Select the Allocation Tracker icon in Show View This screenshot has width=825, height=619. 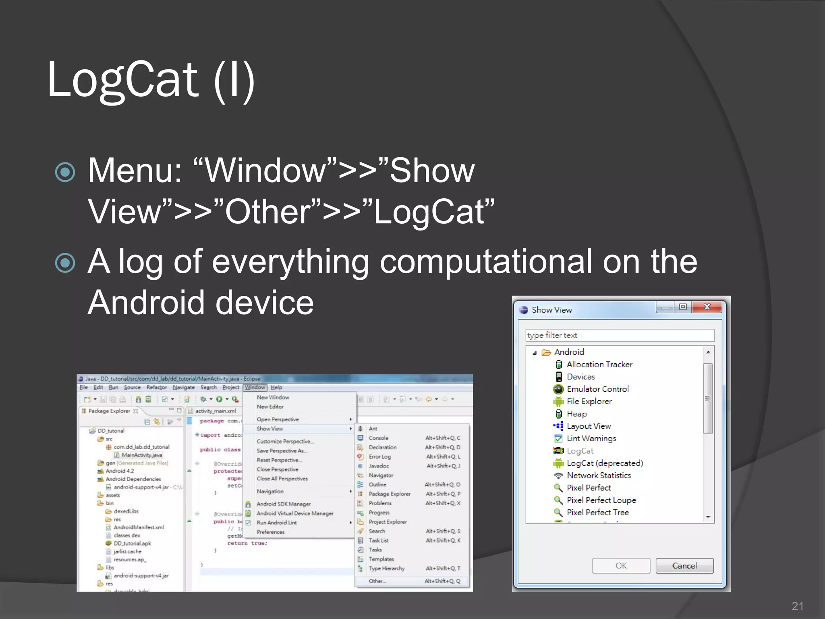(559, 364)
